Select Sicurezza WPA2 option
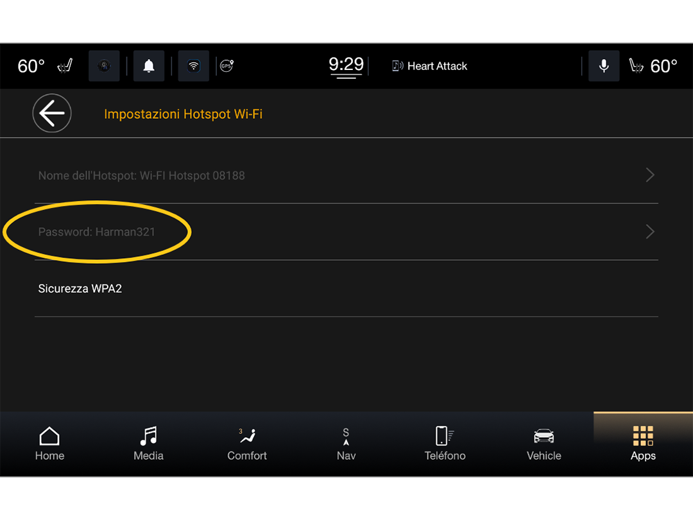 [x=346, y=288]
